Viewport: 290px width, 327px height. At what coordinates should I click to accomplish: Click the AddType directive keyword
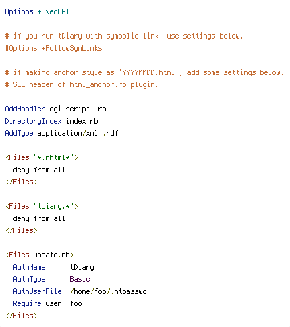click(19, 133)
